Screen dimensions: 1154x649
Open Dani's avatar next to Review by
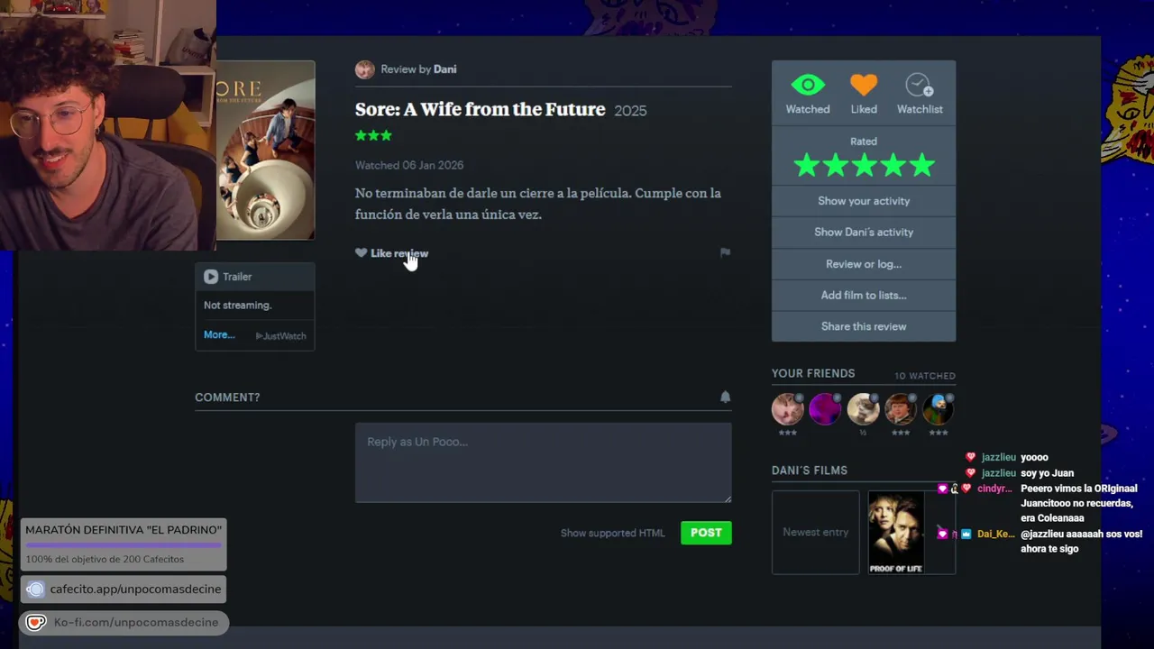(x=364, y=69)
